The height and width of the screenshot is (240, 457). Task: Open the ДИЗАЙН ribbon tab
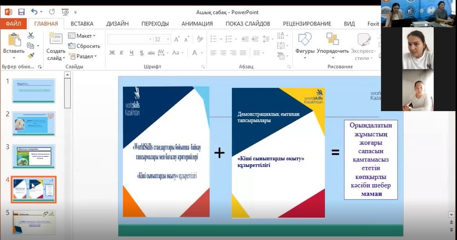click(117, 24)
